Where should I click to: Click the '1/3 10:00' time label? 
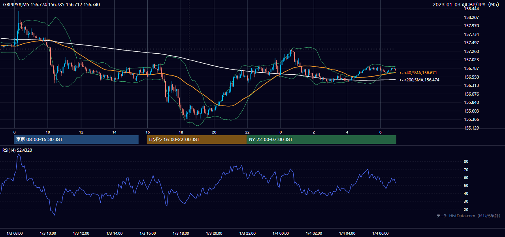(x=48, y=233)
